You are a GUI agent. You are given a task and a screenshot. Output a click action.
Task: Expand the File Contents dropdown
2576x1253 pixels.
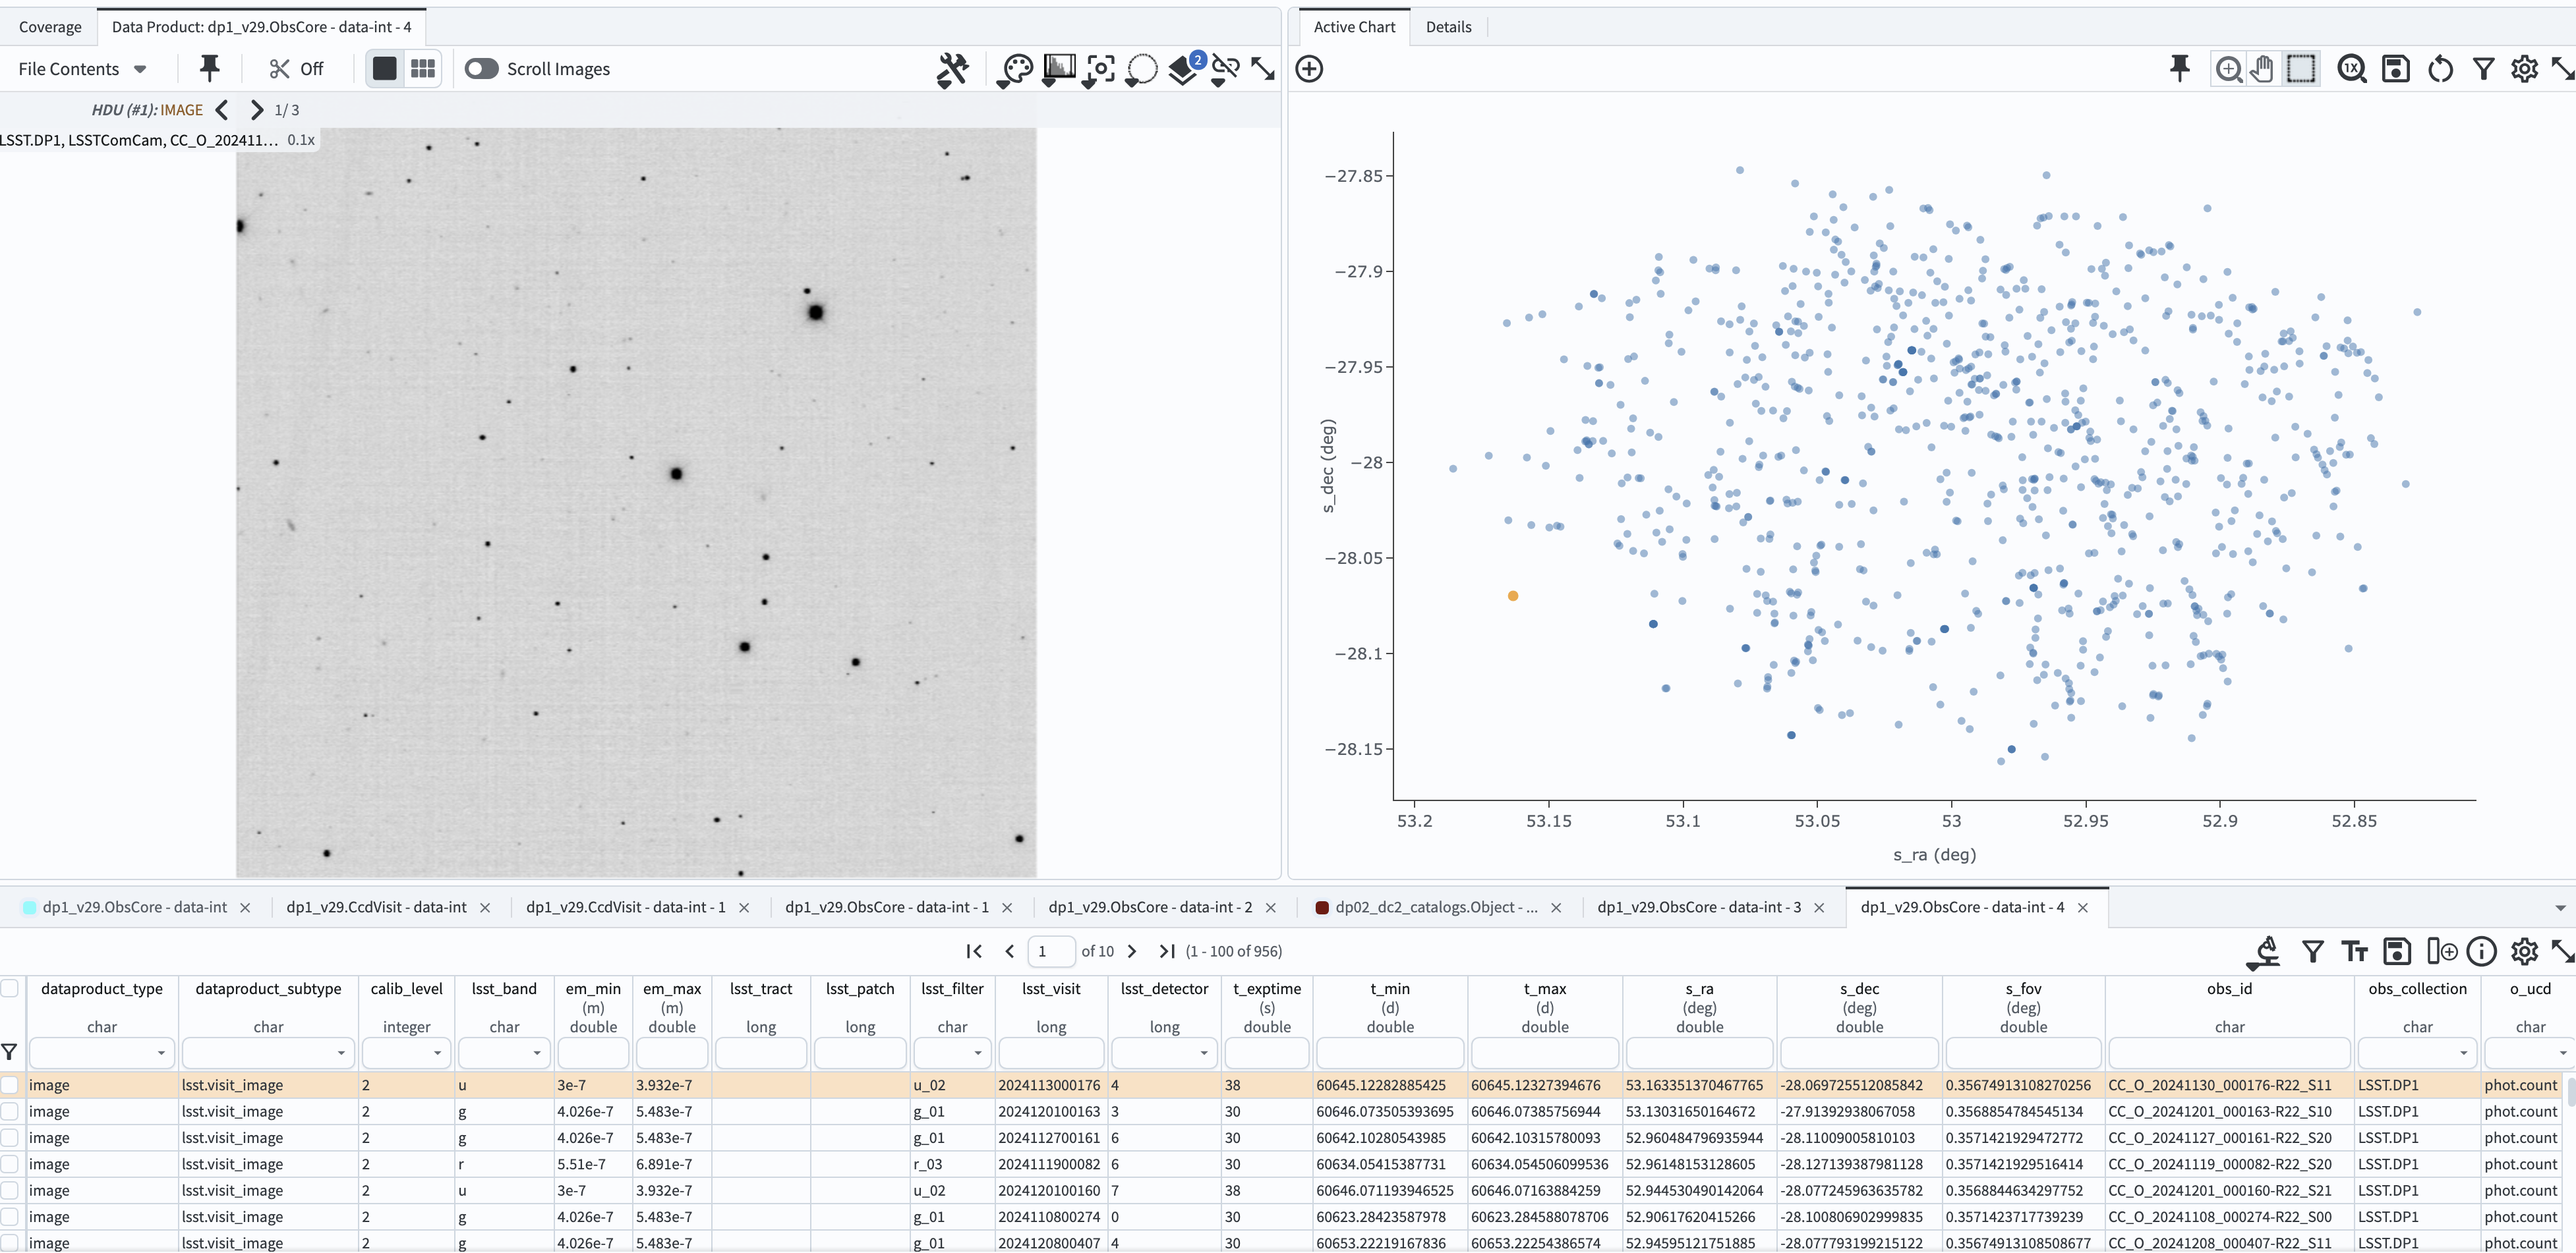click(82, 69)
